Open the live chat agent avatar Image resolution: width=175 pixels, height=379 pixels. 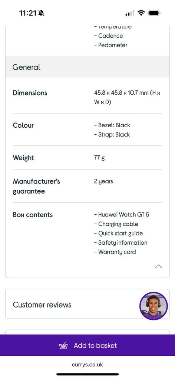[153, 306]
